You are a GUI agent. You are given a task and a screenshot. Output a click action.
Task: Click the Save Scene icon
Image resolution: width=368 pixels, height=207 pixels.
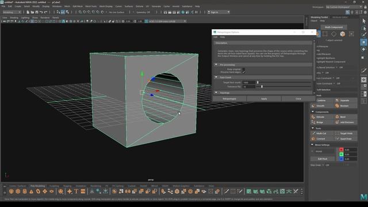(37, 12)
